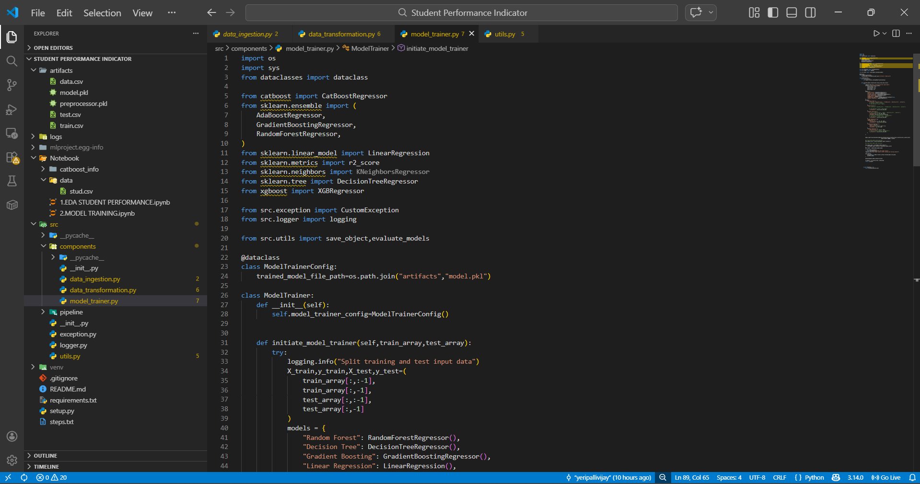The width and height of the screenshot is (920, 484).
Task: Click the Manage settings gear icon
Action: click(12, 461)
